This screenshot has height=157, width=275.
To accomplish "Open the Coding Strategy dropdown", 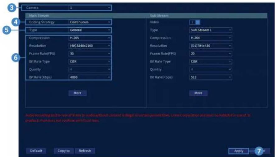I will (90, 22).
